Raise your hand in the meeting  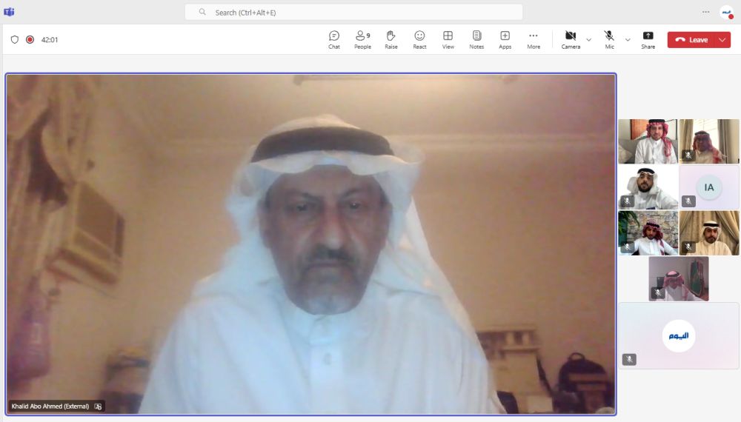[x=391, y=40]
